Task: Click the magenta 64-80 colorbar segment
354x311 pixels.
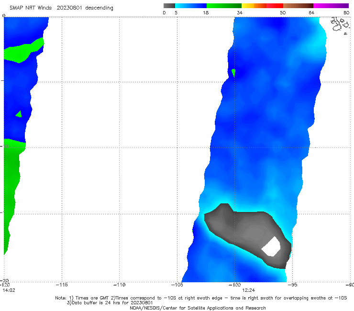Action: pyautogui.click(x=331, y=6)
